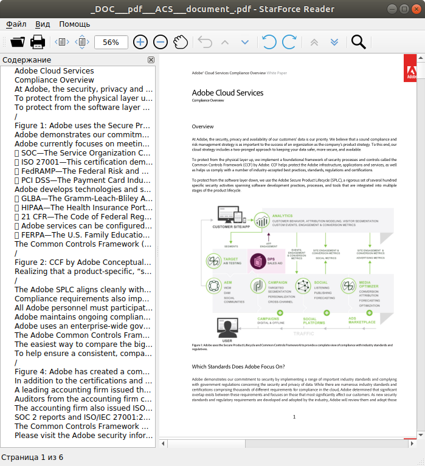
Task: Select 'Adobe Cloud Services' contents entry
Action: pos(54,70)
